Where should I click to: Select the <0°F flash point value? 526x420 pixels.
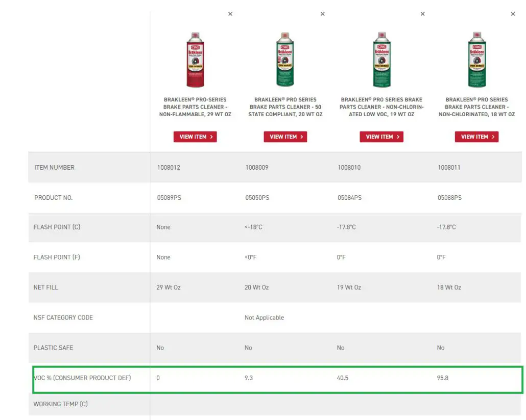(251, 257)
